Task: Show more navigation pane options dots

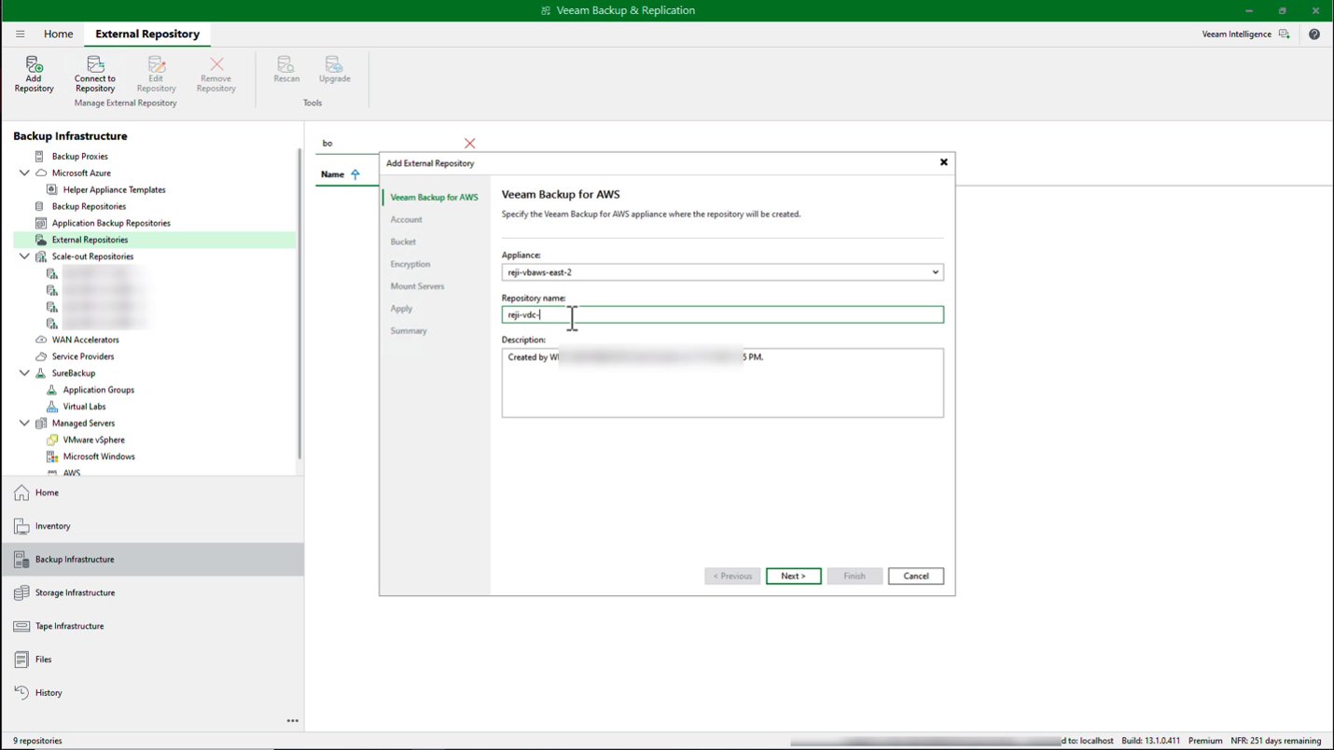Action: pos(293,721)
